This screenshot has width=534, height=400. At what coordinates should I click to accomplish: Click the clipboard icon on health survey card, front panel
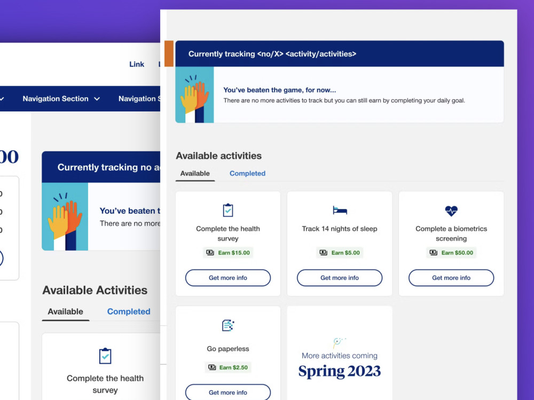click(228, 210)
